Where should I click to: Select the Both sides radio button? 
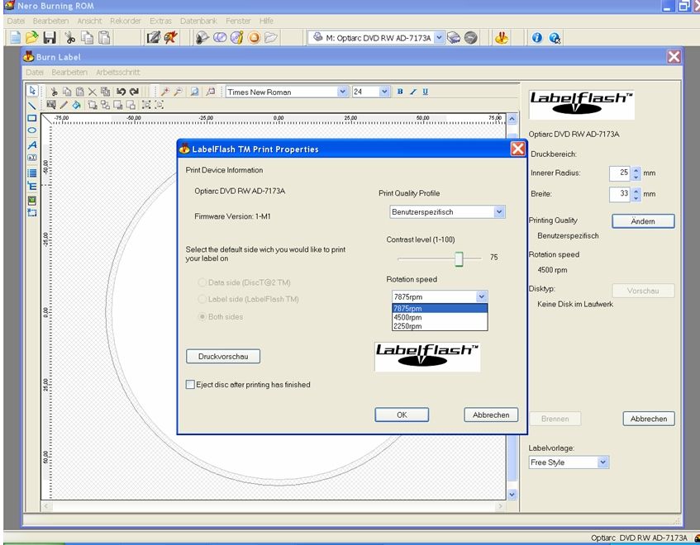(x=202, y=317)
